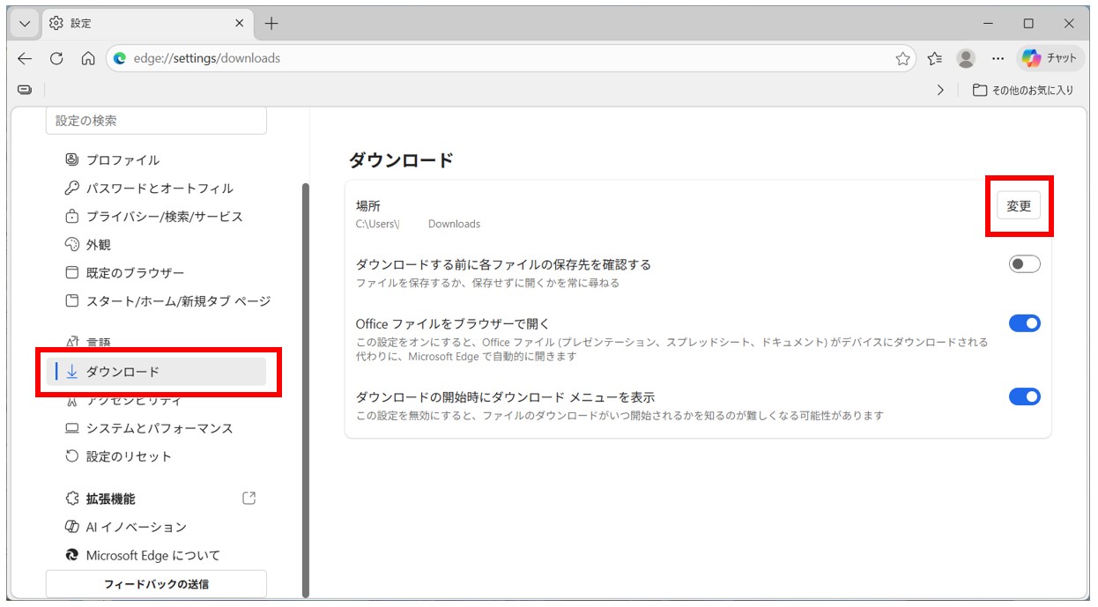The image size is (1098, 607).
Task: Open the browser settings menu with three dots
Action: pyautogui.click(x=998, y=58)
